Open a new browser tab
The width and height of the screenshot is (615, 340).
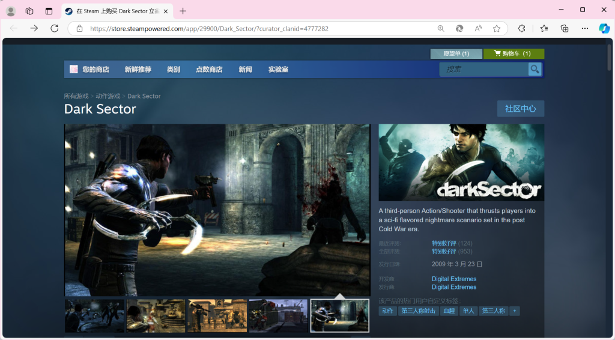[x=183, y=11]
